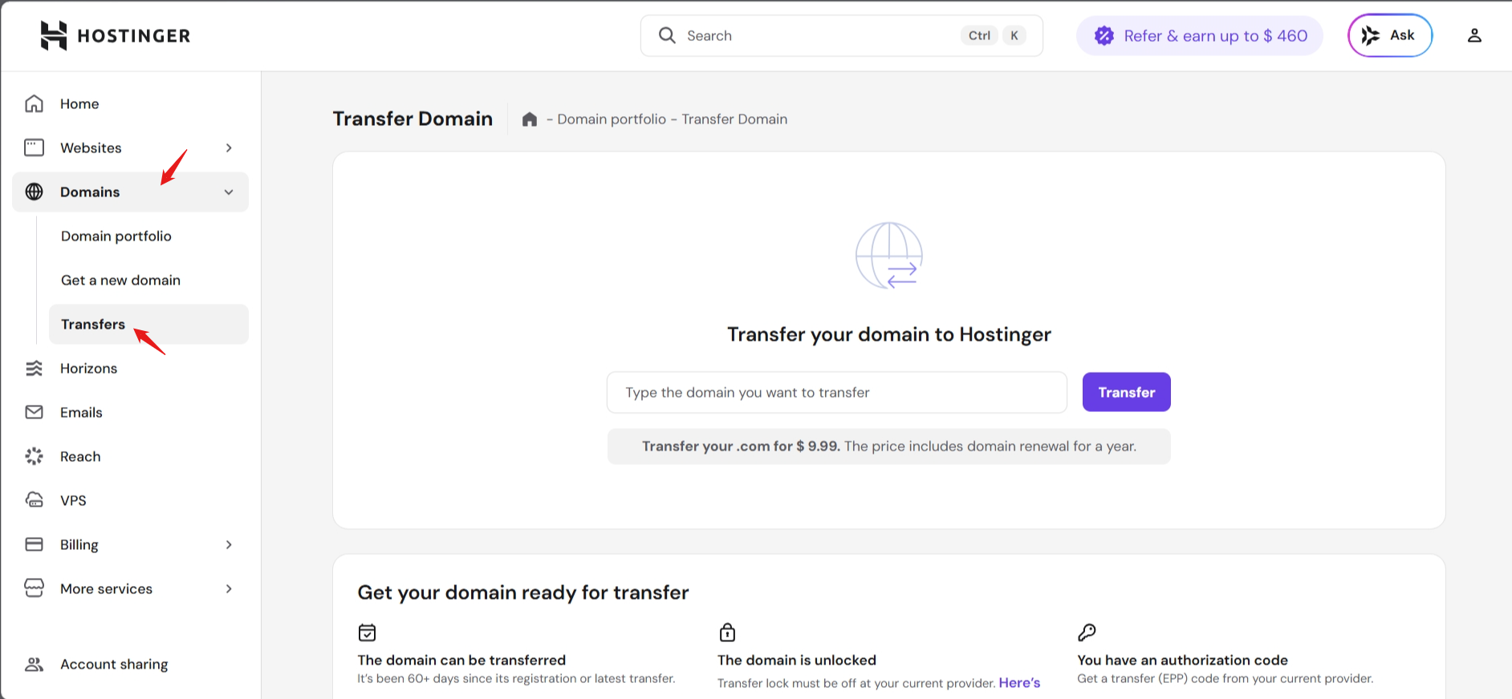
Task: Expand the More services chevron
Action: [229, 588]
